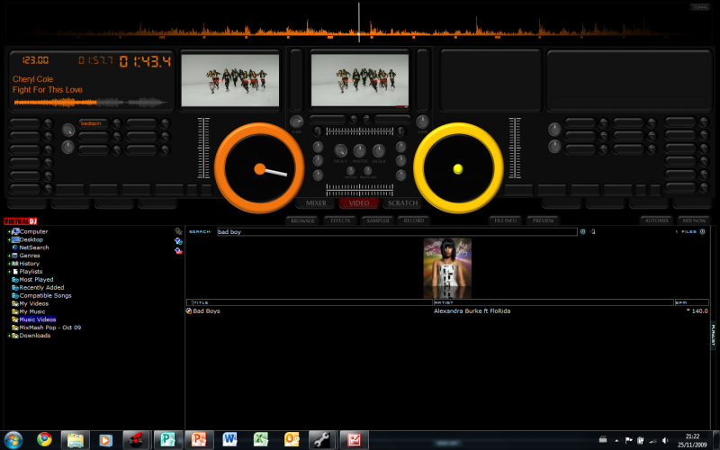The image size is (720, 450).
Task: Switch to the VIDEO tab
Action: pyautogui.click(x=359, y=203)
